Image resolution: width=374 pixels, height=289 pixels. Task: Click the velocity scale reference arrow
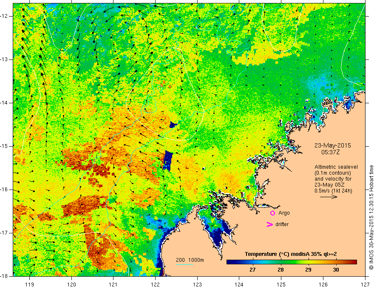point(329,197)
